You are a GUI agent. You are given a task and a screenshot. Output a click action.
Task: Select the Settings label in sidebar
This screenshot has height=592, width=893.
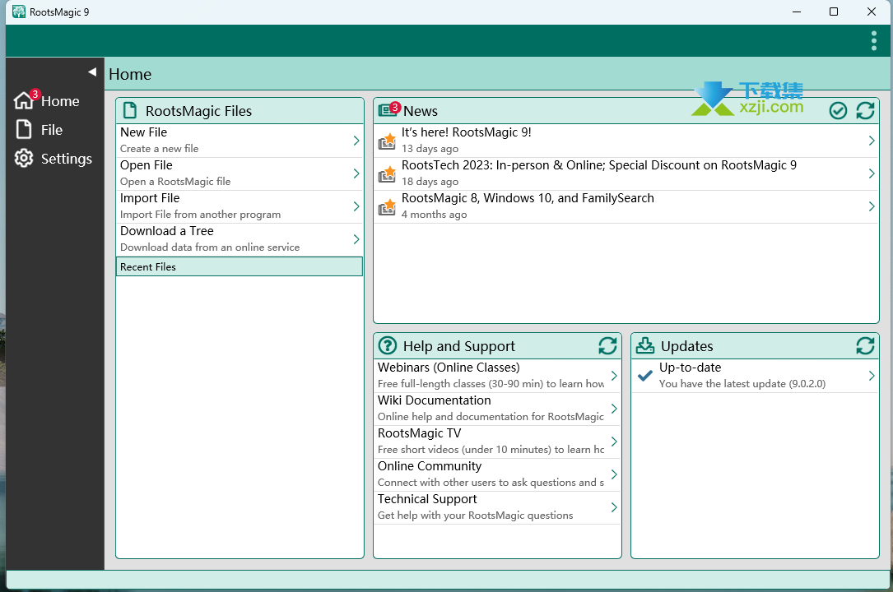point(66,159)
